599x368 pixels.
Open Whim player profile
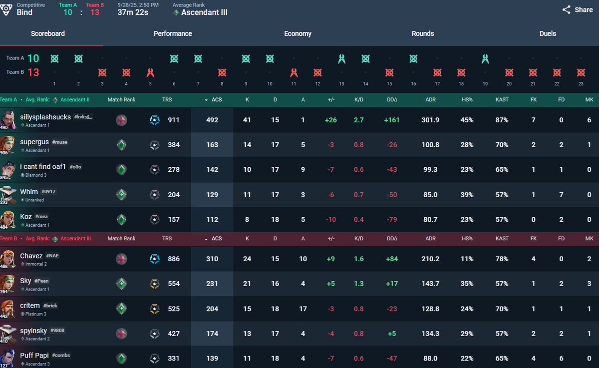29,192
